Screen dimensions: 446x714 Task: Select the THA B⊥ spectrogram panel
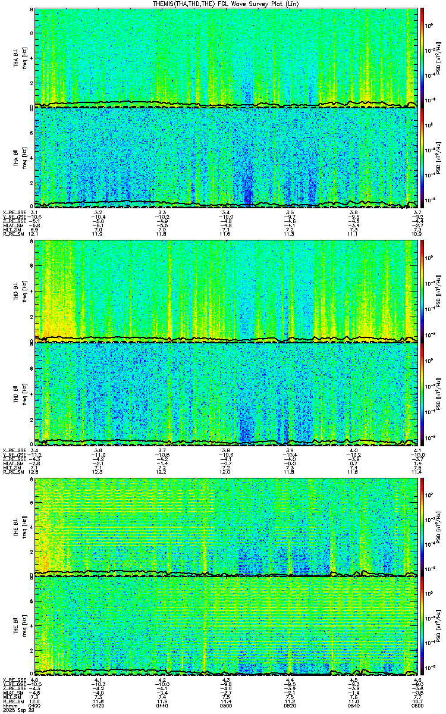tap(226, 58)
